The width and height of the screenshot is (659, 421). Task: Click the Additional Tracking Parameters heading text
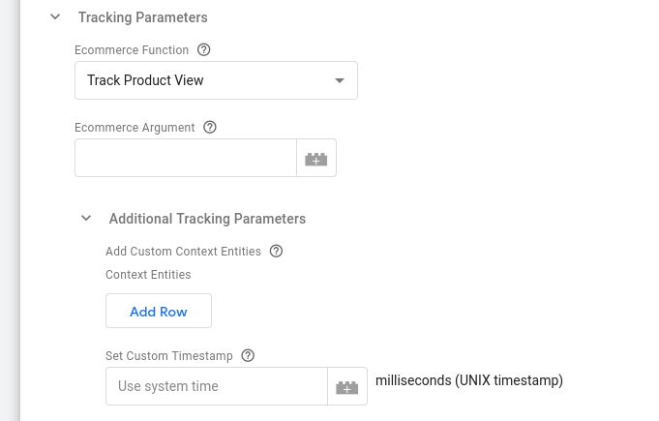207,219
